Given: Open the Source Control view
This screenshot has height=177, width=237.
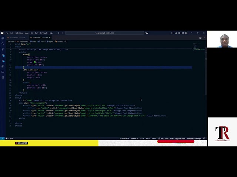Looking at the screenshot, I should 3,49.
